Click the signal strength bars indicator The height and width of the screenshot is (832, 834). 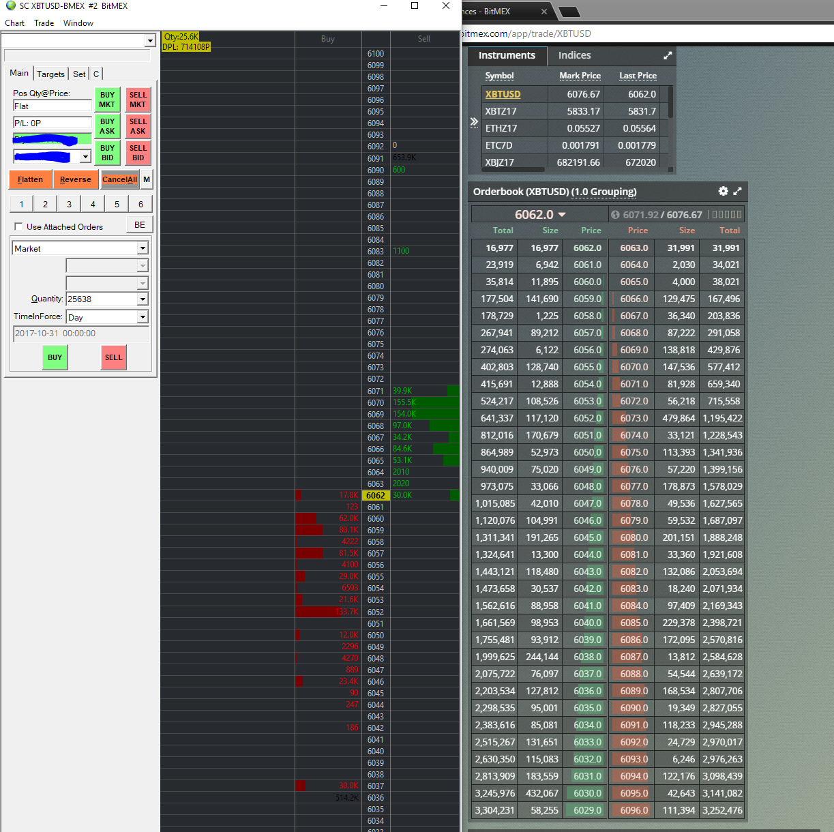pos(727,215)
